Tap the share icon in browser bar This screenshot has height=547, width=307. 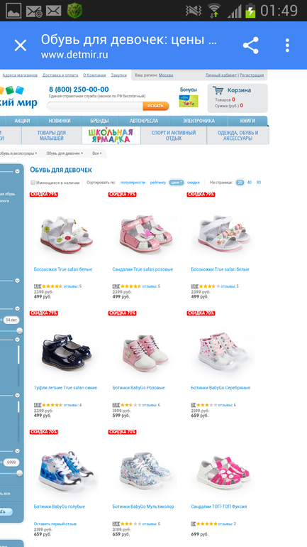tap(250, 45)
